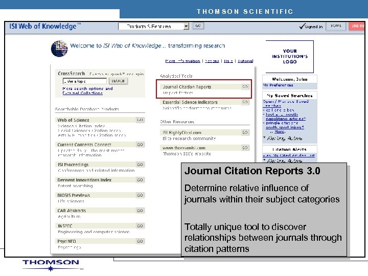Click GO for Derwent Innovations Index

(x=140, y=180)
